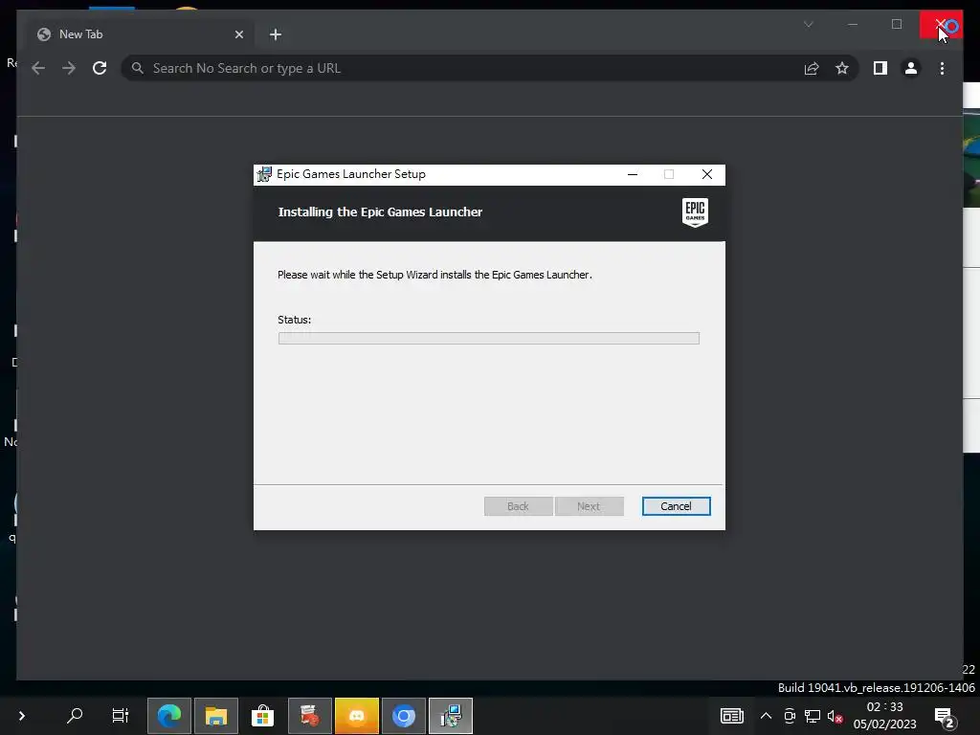Screen dimensions: 980x735
Task: Open Task View on the taskbar
Action: (120, 716)
